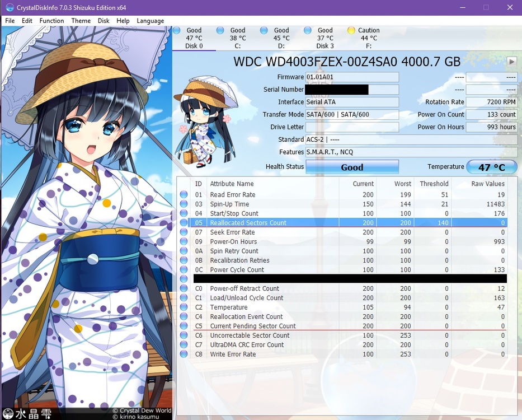The width and height of the screenshot is (522, 420).
Task: Open the Disk menu
Action: click(104, 21)
